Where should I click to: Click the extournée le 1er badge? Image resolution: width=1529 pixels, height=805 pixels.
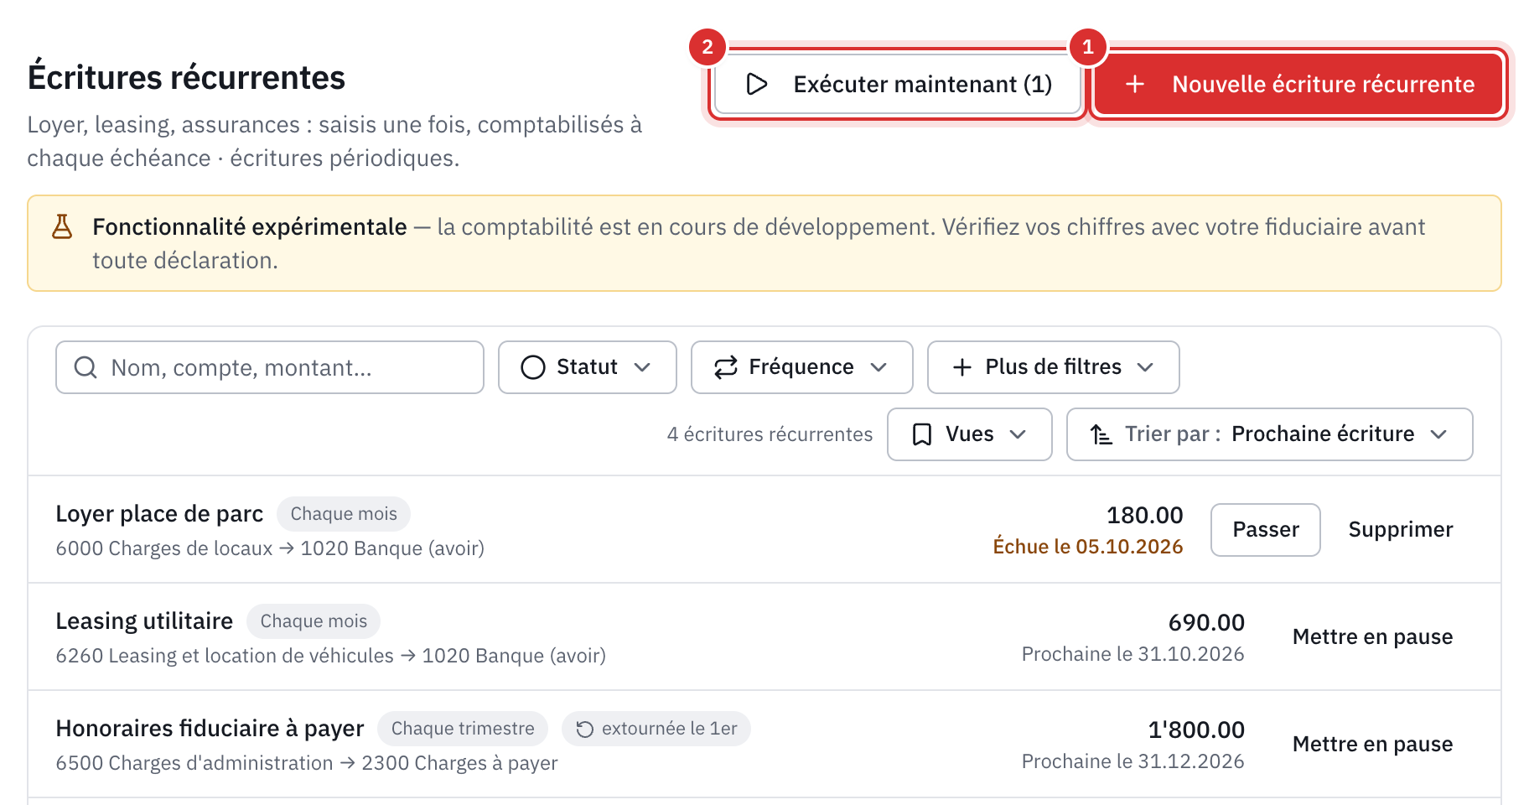point(656,729)
